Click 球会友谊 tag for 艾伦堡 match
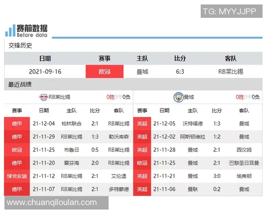 (x=17, y=176)
